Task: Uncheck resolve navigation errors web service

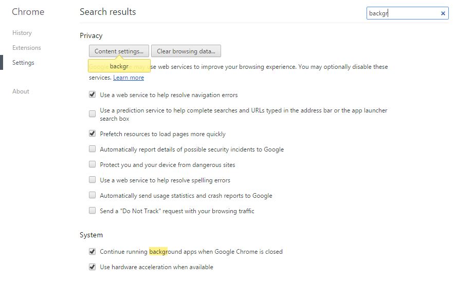Action: pos(93,95)
